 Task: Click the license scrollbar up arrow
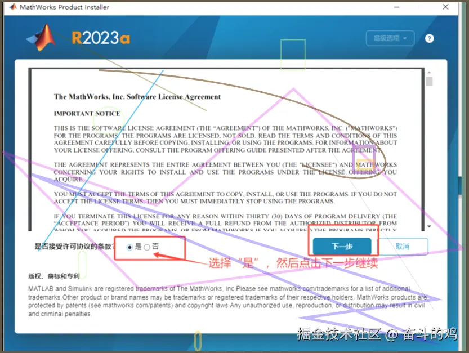tap(429, 73)
